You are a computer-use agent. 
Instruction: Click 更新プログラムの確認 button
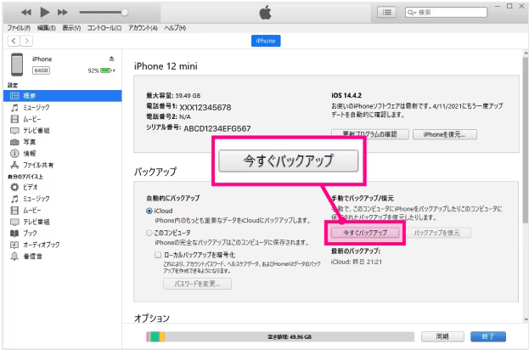click(370, 134)
